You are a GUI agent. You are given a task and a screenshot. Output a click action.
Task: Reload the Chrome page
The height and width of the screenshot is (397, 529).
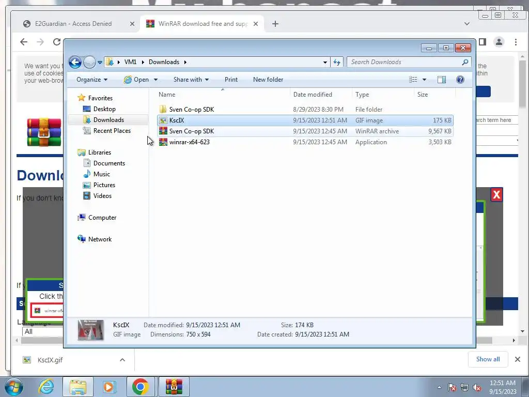[57, 42]
